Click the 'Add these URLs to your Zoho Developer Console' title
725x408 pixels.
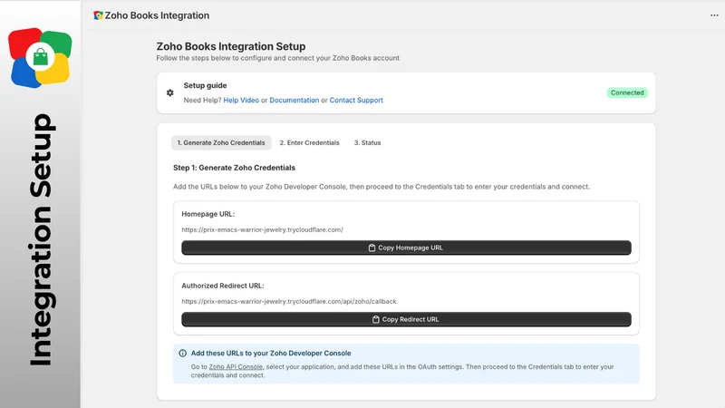click(x=271, y=353)
